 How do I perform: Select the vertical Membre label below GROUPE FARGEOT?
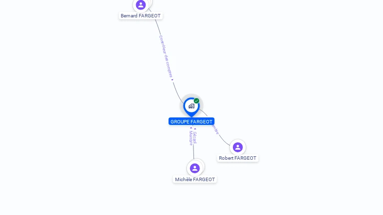[x=191, y=138]
